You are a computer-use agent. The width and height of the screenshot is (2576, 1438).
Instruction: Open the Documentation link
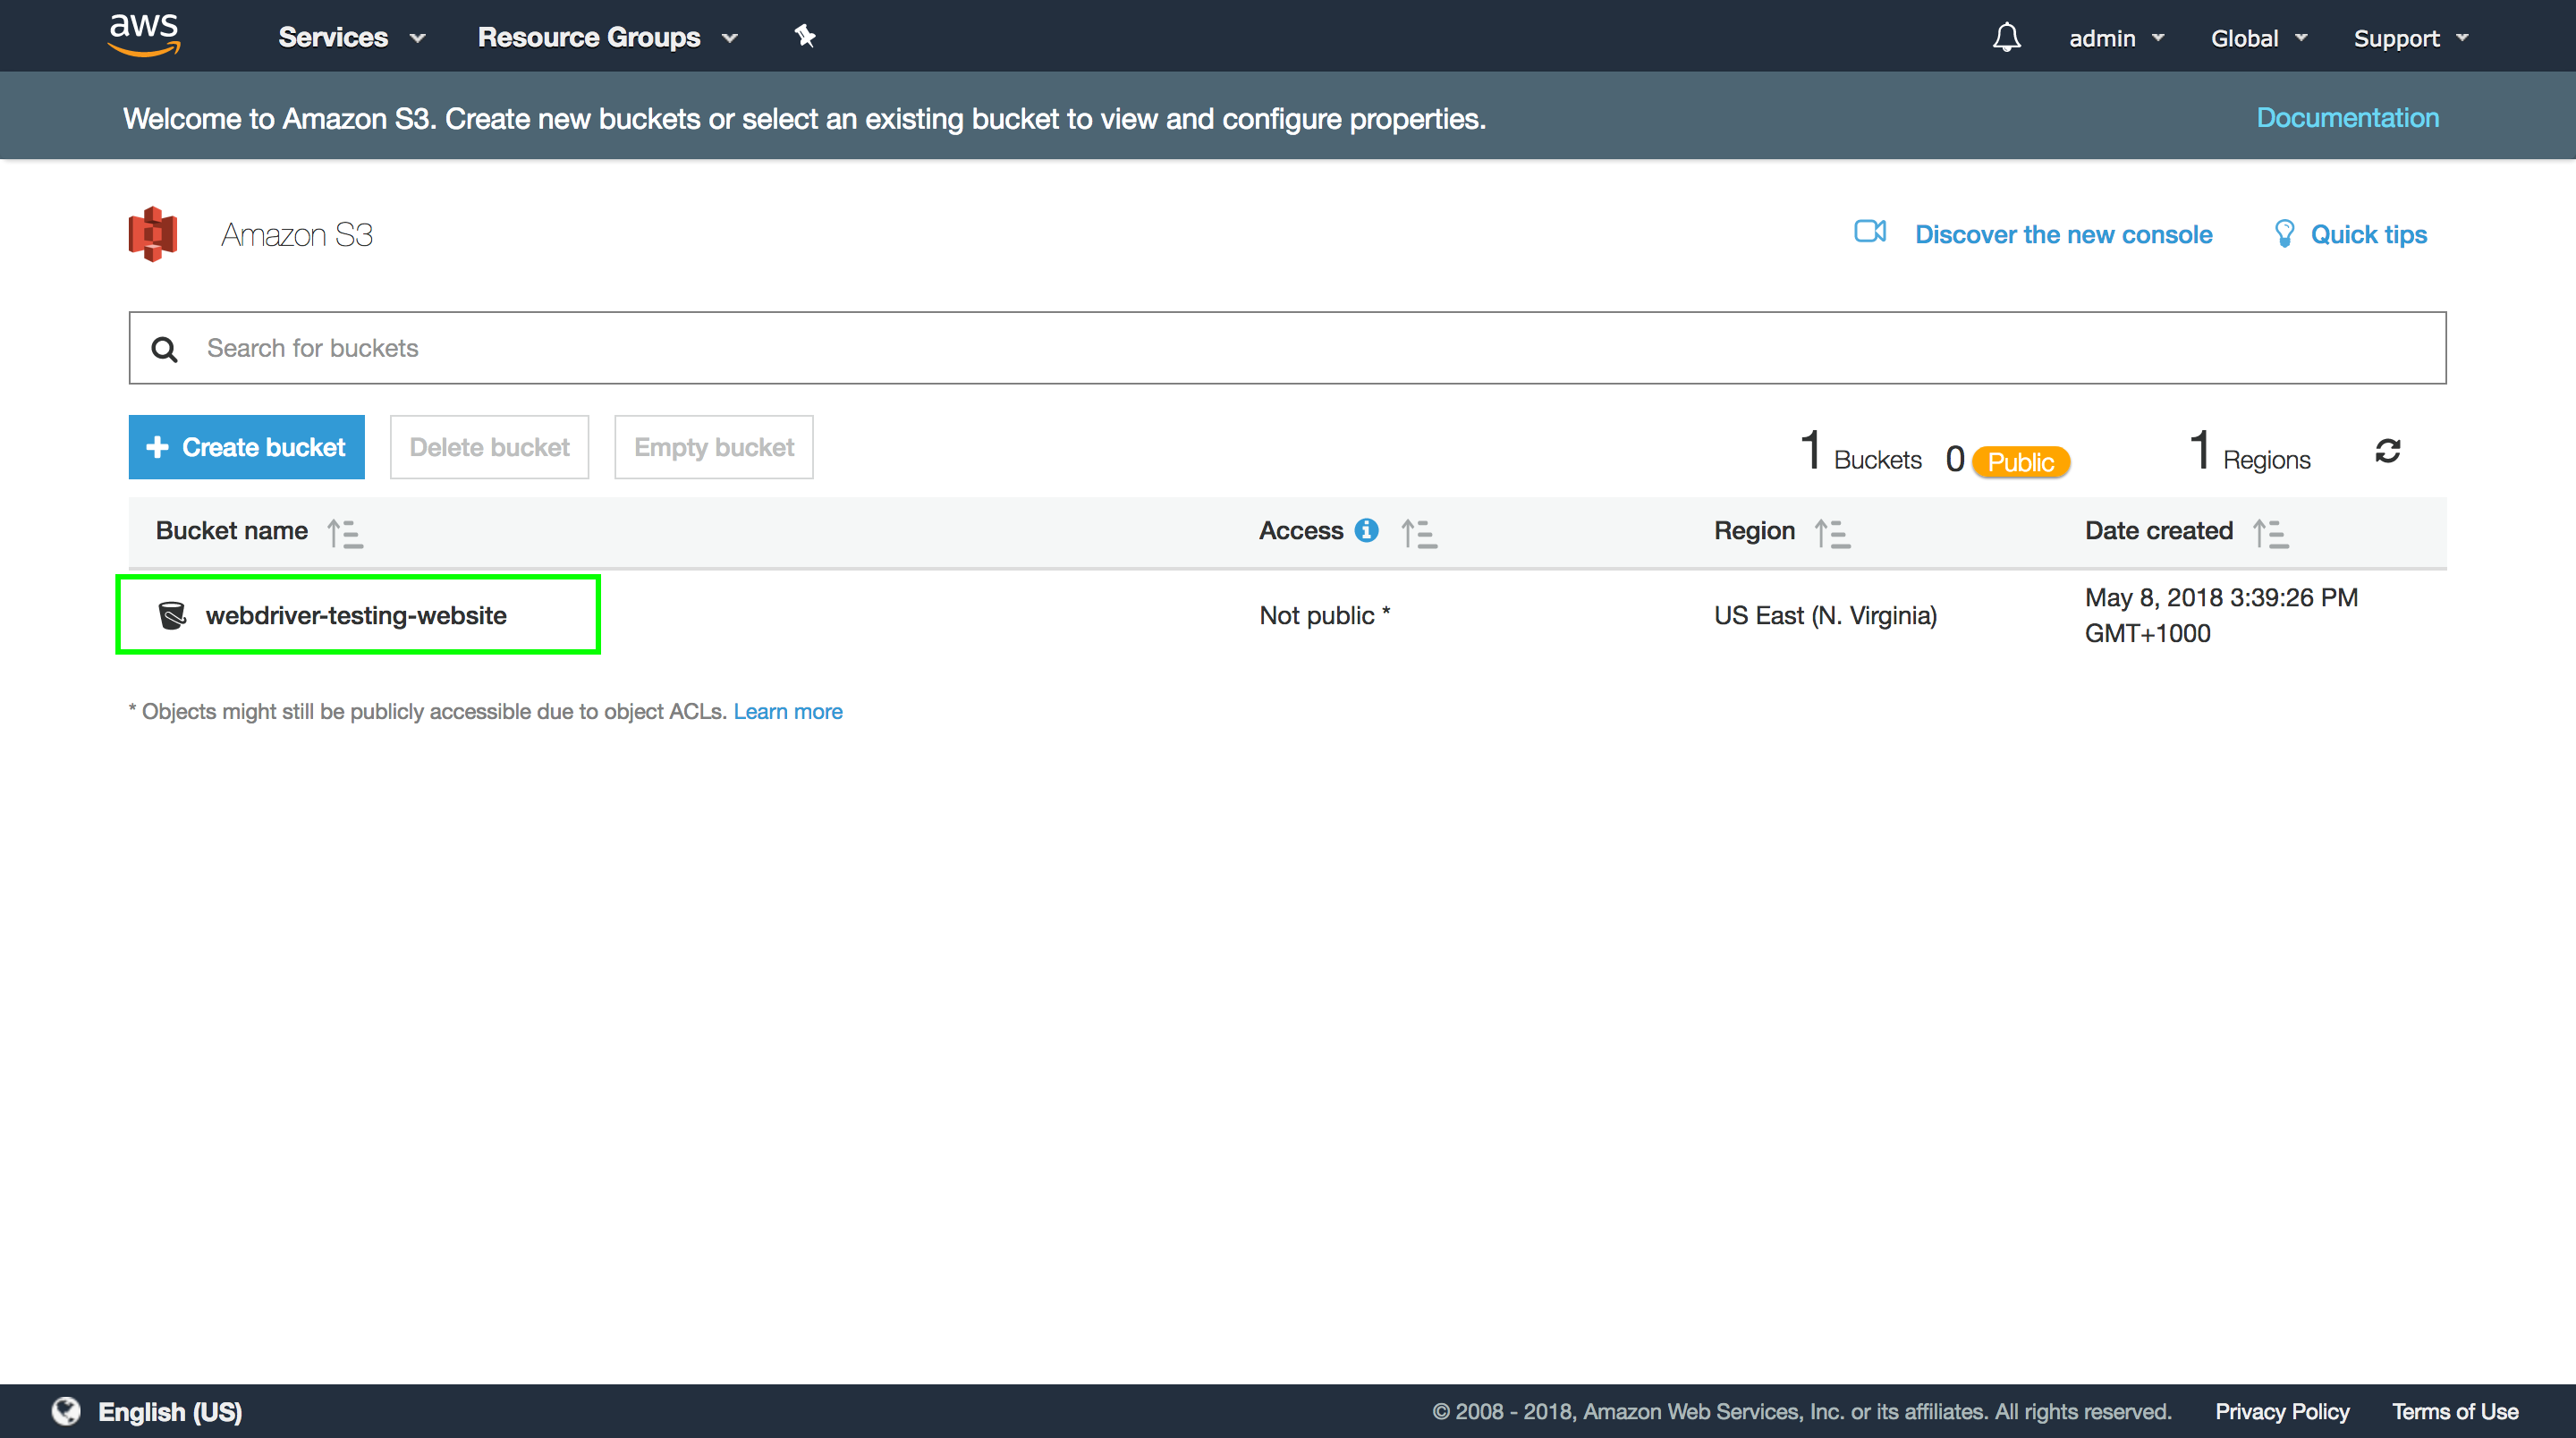[x=2347, y=118]
